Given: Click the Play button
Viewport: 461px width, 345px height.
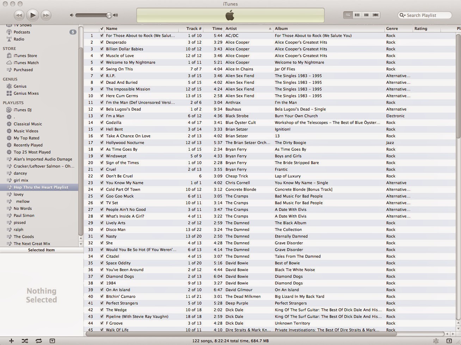Looking at the screenshot, I should (32, 15).
